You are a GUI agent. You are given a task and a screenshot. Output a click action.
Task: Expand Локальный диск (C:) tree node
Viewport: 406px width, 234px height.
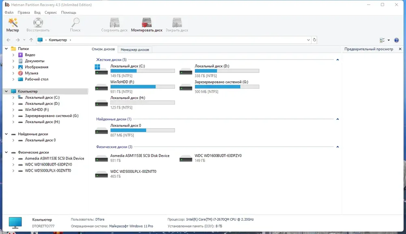[13, 98]
